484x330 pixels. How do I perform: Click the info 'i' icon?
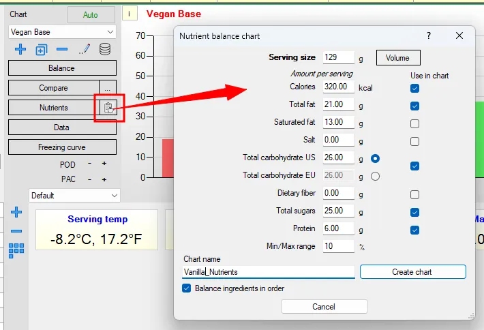coord(130,14)
